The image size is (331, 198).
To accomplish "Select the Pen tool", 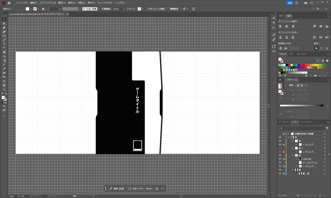I will 4,28.
